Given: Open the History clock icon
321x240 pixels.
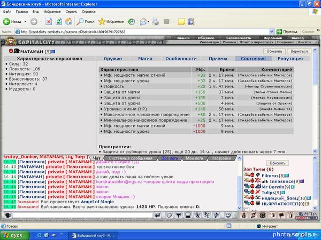Looking at the screenshot, I should coord(131,21).
